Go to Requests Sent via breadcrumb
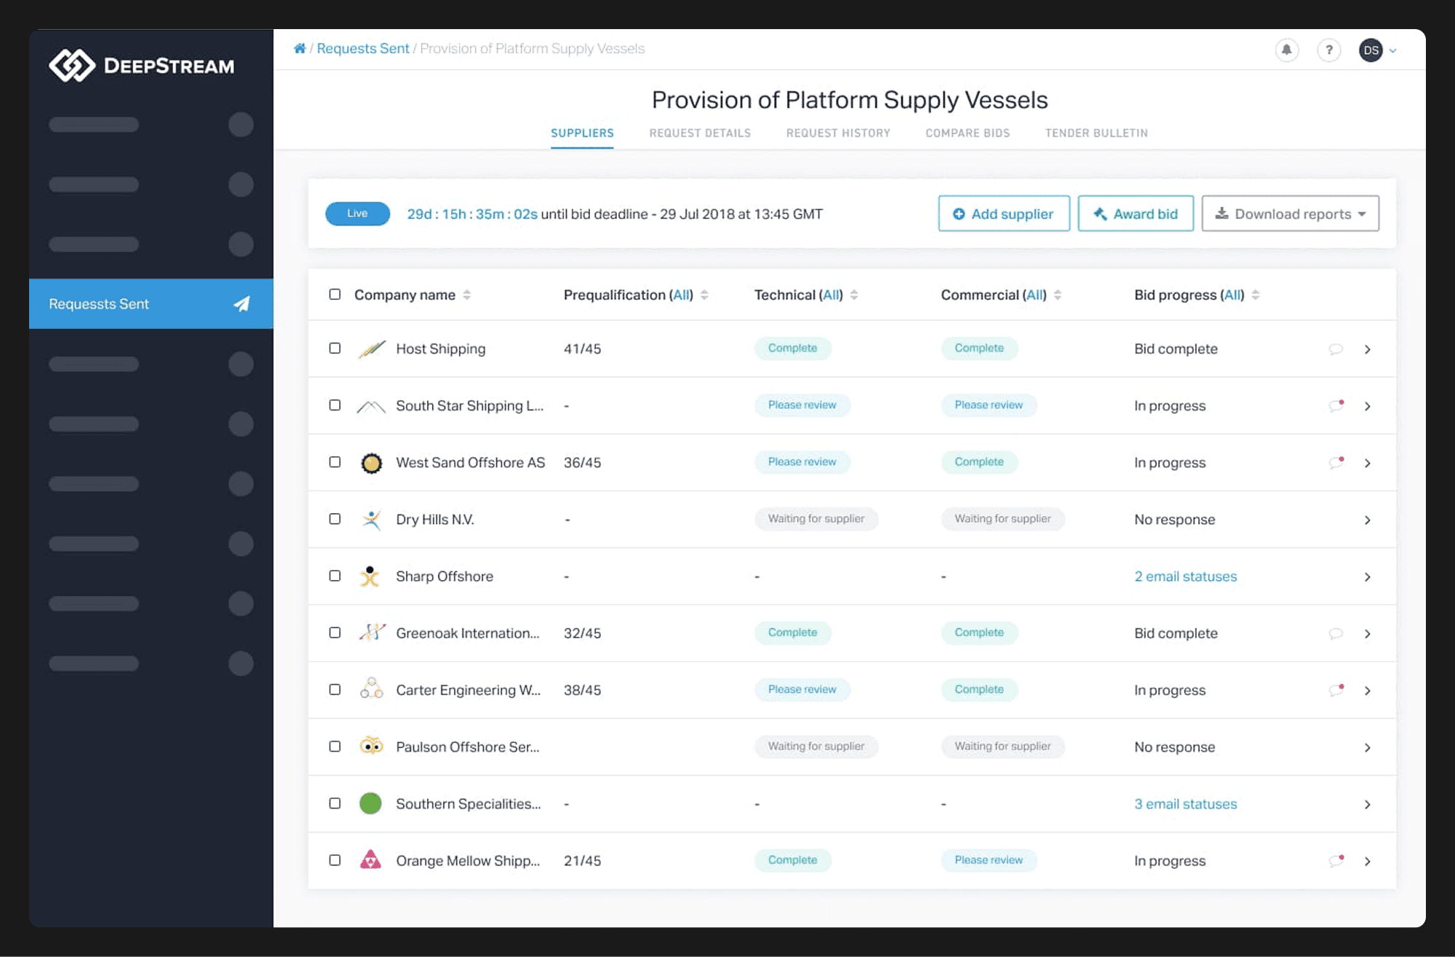The width and height of the screenshot is (1455, 957). tap(363, 49)
